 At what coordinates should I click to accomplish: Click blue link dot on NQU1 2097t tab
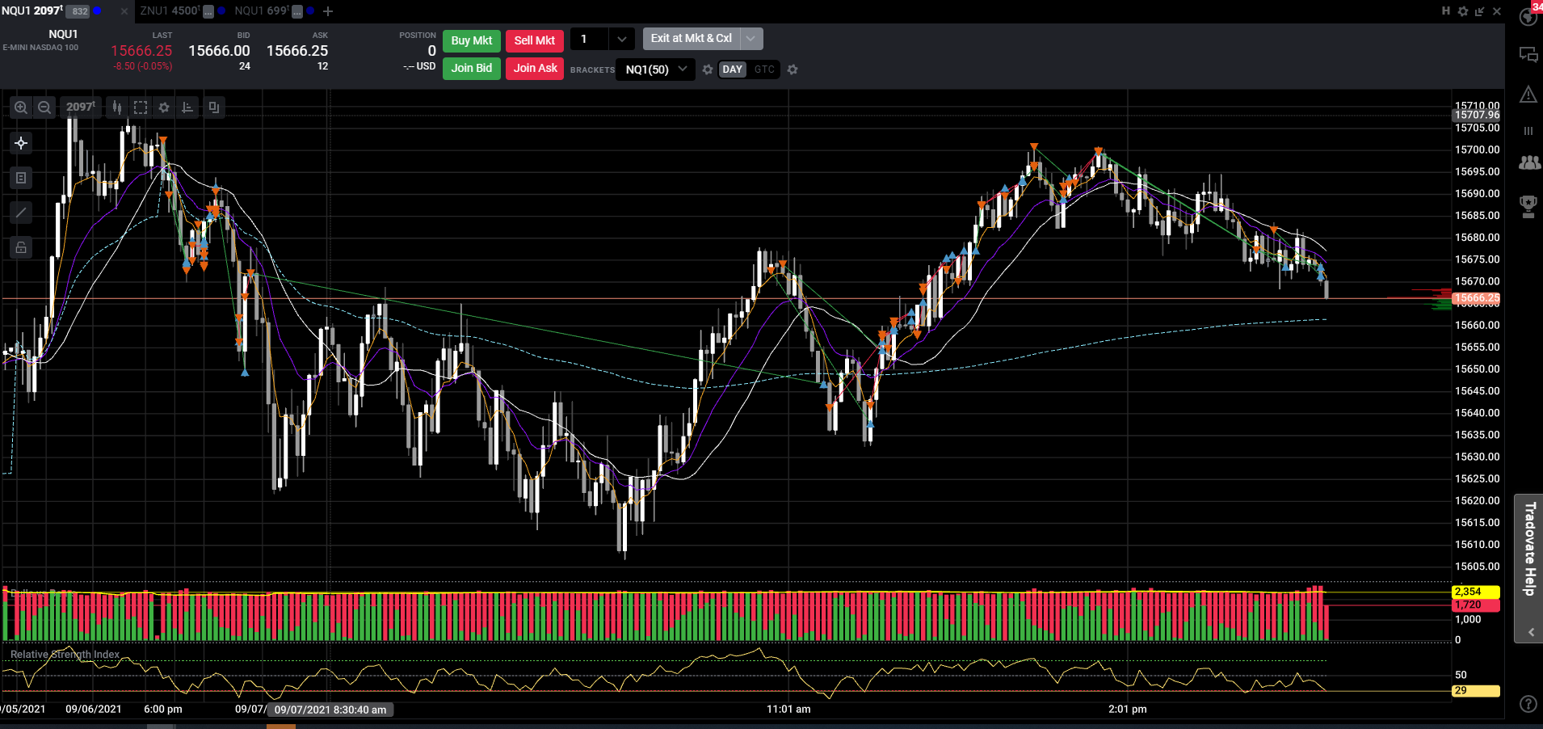point(98,11)
